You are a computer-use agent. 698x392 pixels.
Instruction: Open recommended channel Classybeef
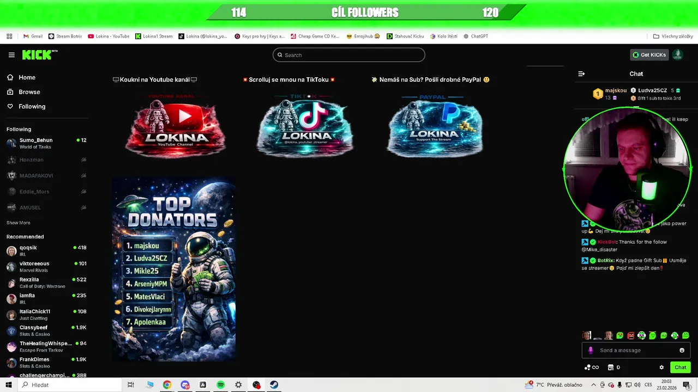tap(46, 330)
